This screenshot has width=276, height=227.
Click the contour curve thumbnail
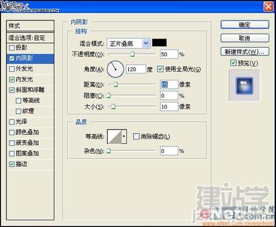click(115, 136)
